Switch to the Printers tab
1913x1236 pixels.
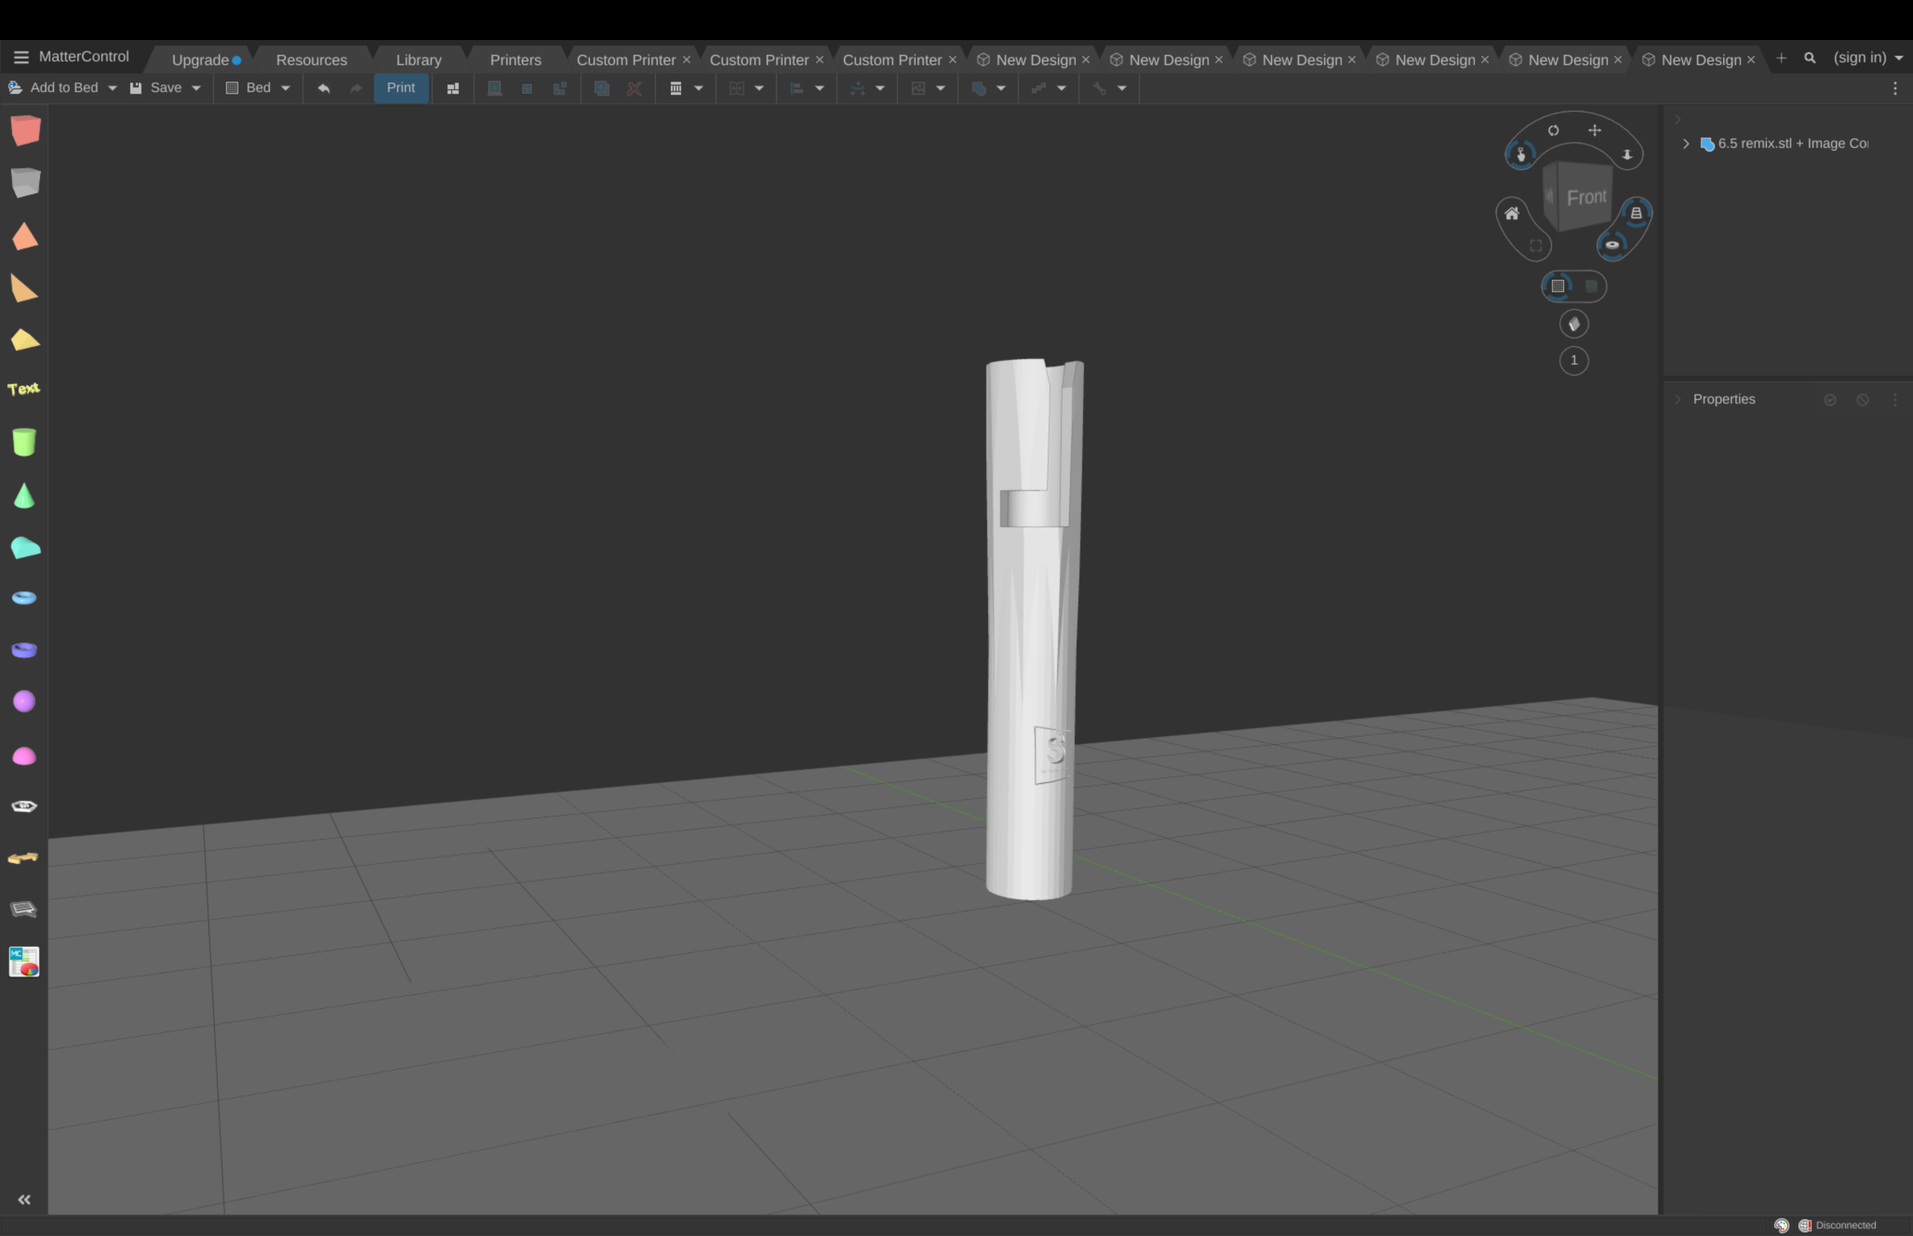tap(515, 60)
